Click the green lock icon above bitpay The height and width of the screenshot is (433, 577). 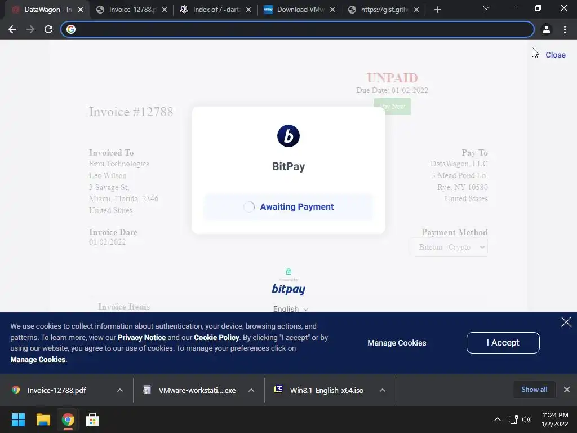[288, 272]
